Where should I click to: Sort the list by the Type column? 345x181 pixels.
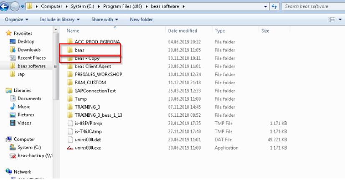click(x=220, y=31)
